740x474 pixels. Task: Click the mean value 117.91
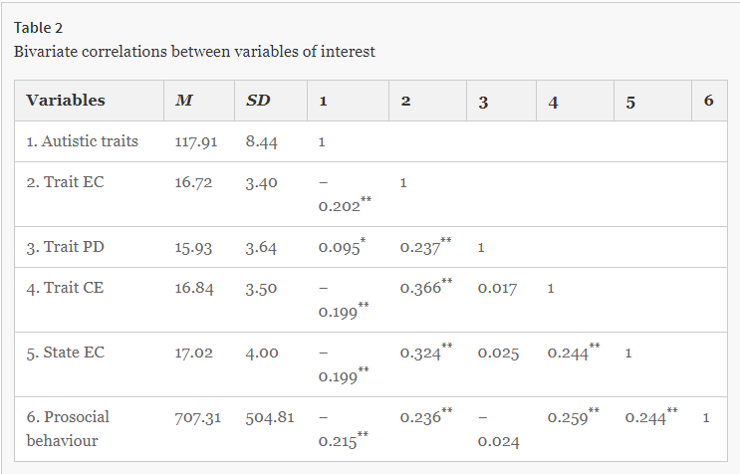[x=195, y=141]
